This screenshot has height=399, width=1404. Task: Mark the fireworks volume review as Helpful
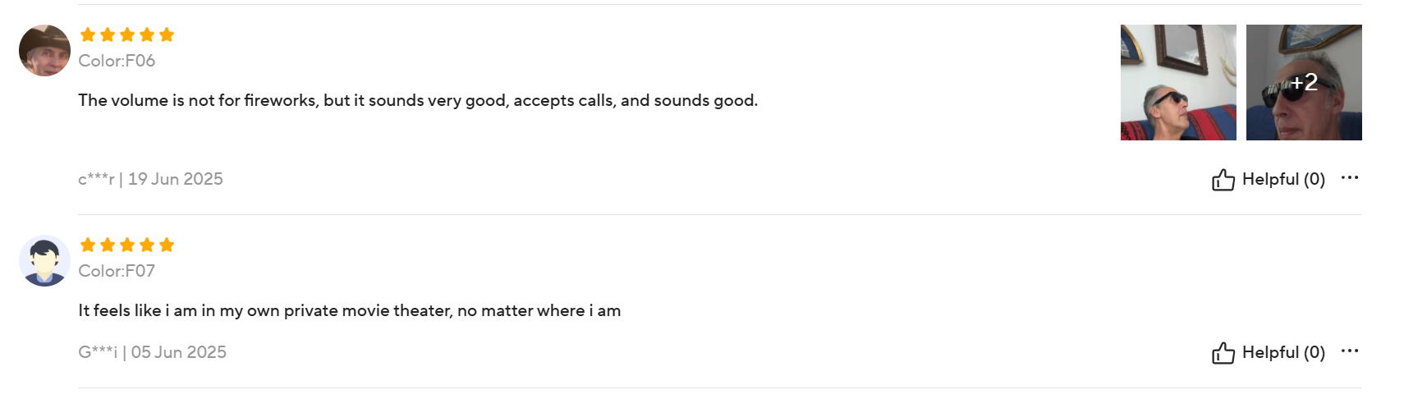[1282, 179]
